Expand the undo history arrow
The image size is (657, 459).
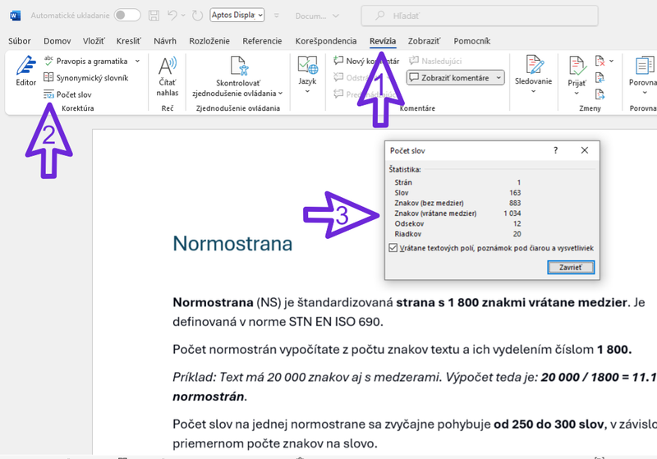pyautogui.click(x=183, y=16)
